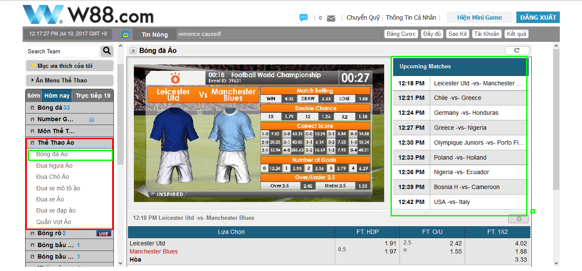Image resolution: width=582 pixels, height=271 pixels.
Task: Select Olympique Juniors -vs- Porto match
Action: tap(460, 143)
